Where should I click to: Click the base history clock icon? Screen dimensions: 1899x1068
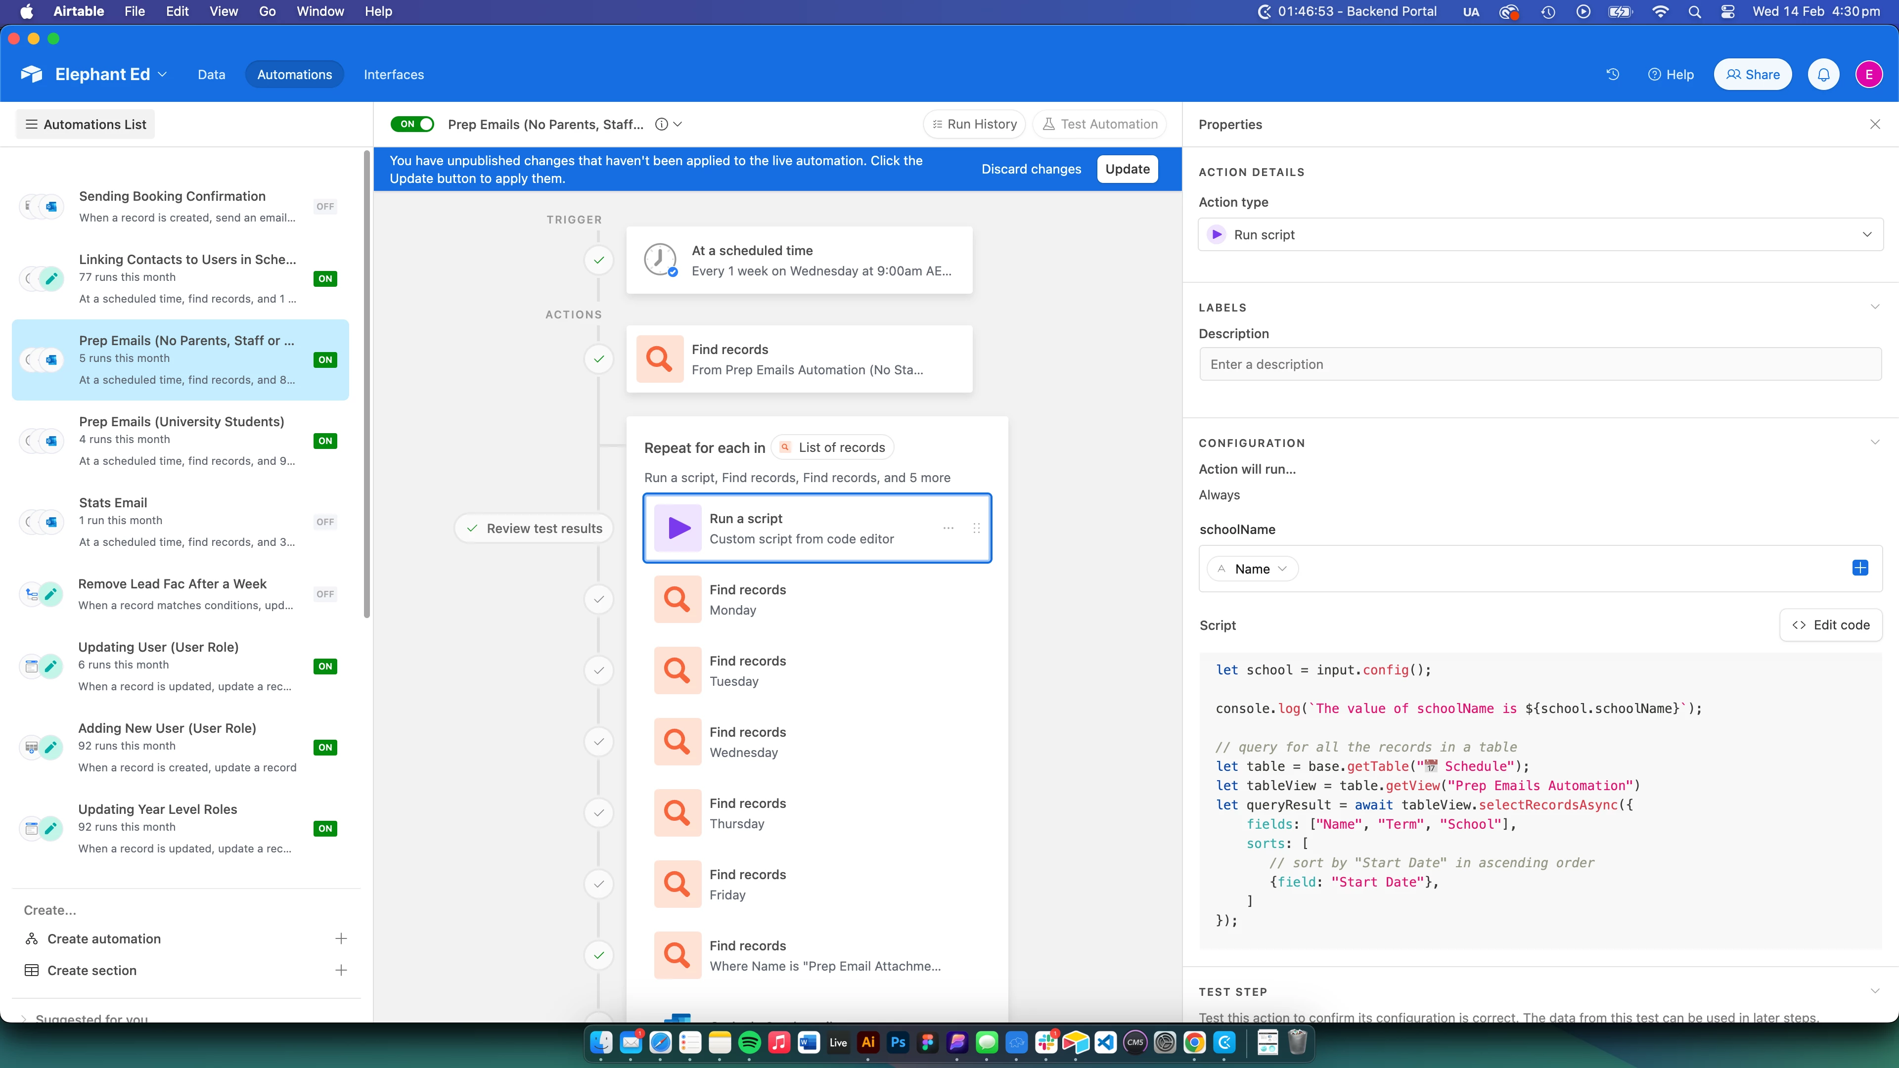(x=1612, y=75)
